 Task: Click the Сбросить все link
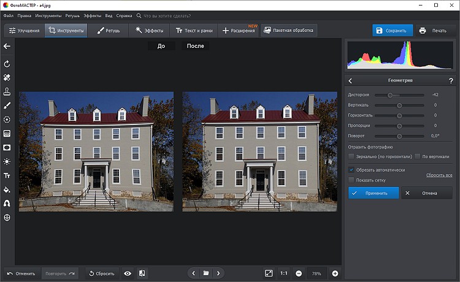(x=439, y=175)
